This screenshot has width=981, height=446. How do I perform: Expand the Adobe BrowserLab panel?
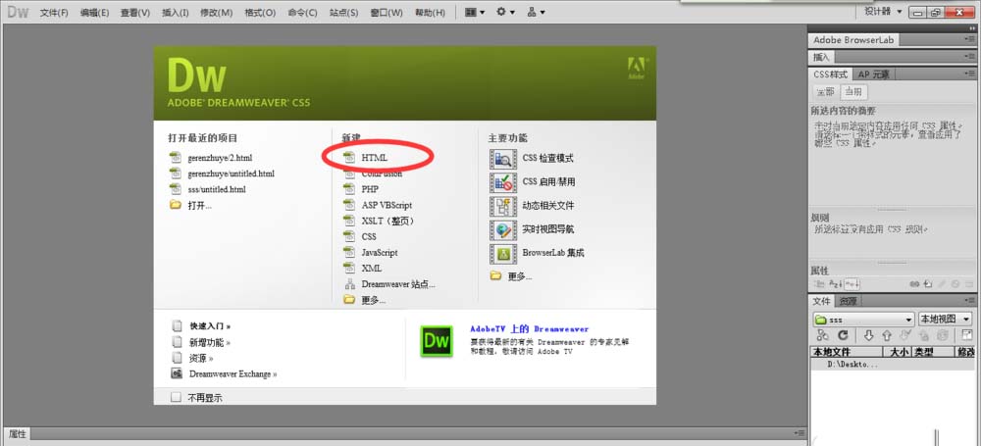pyautogui.click(x=853, y=40)
